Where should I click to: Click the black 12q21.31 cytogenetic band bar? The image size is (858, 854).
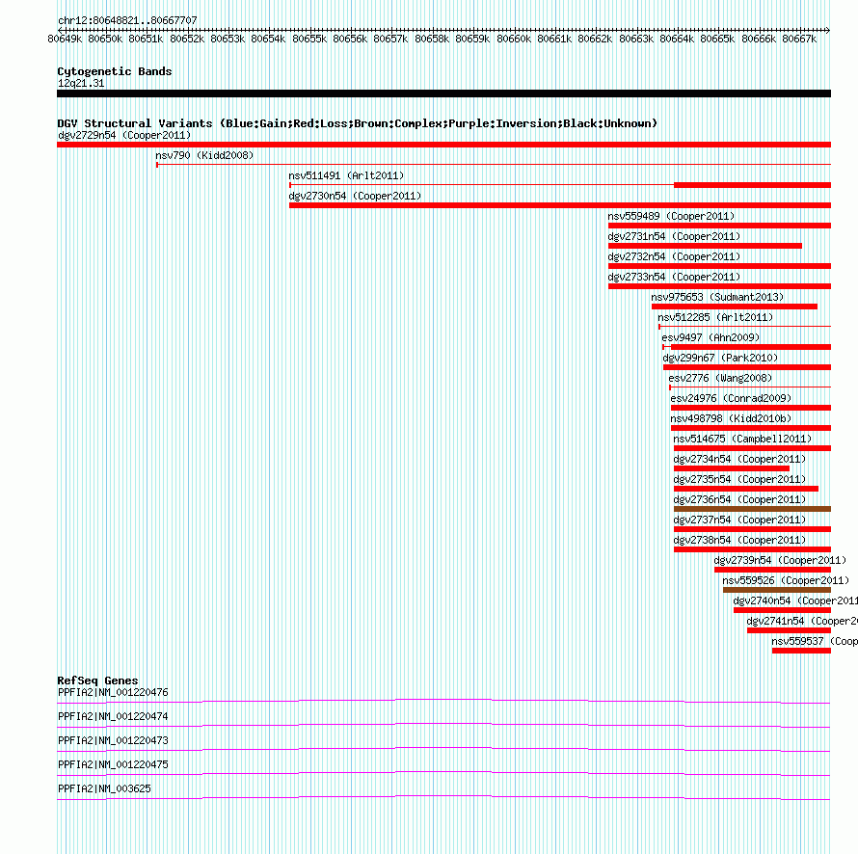[443, 93]
